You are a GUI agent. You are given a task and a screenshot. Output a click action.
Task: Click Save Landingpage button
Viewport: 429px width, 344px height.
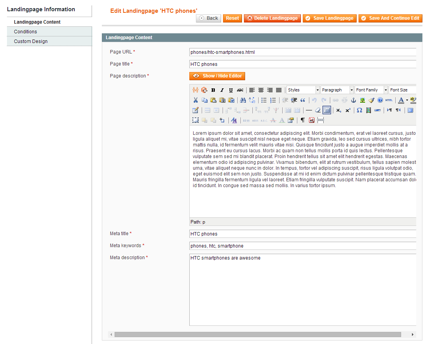tap(329, 18)
